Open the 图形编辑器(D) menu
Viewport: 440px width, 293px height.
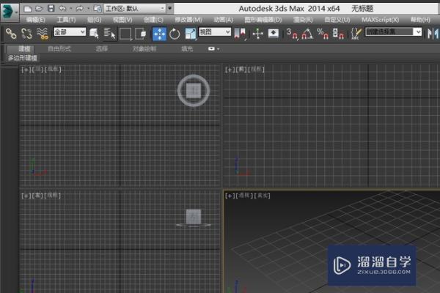(263, 20)
